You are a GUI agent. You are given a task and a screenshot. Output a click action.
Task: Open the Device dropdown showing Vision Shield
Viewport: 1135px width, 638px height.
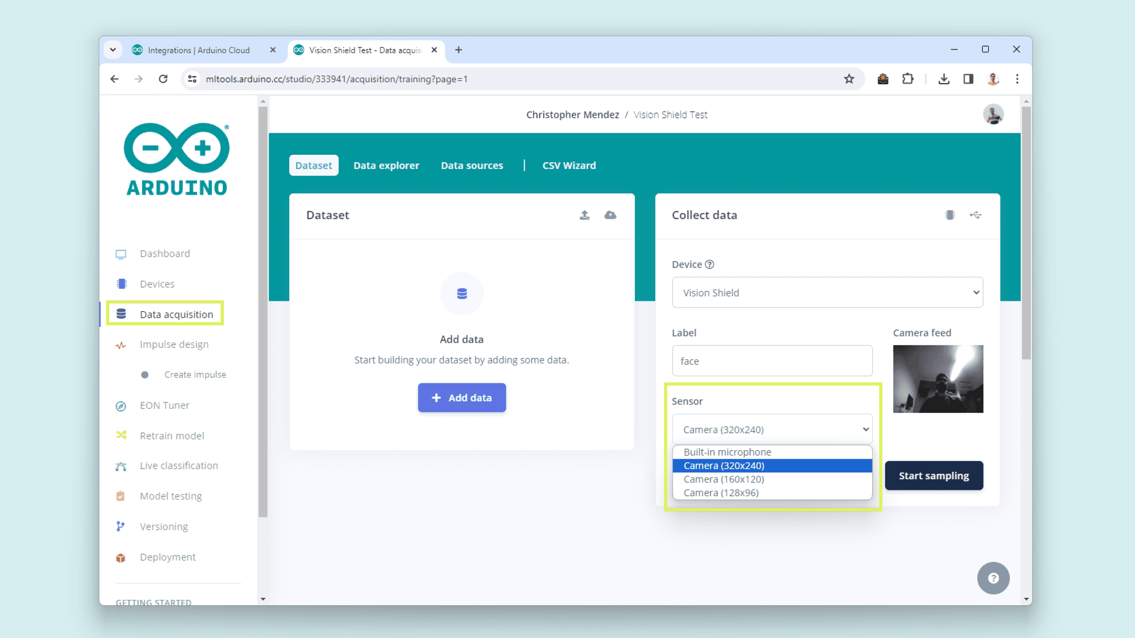[x=827, y=292]
